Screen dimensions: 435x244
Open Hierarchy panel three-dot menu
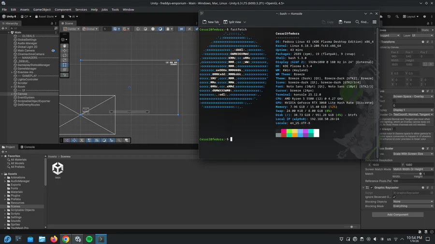click(56, 24)
